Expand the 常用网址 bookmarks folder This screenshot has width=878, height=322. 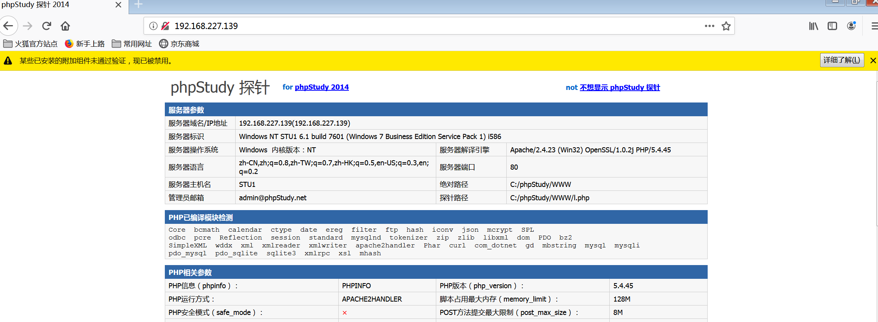coord(132,44)
